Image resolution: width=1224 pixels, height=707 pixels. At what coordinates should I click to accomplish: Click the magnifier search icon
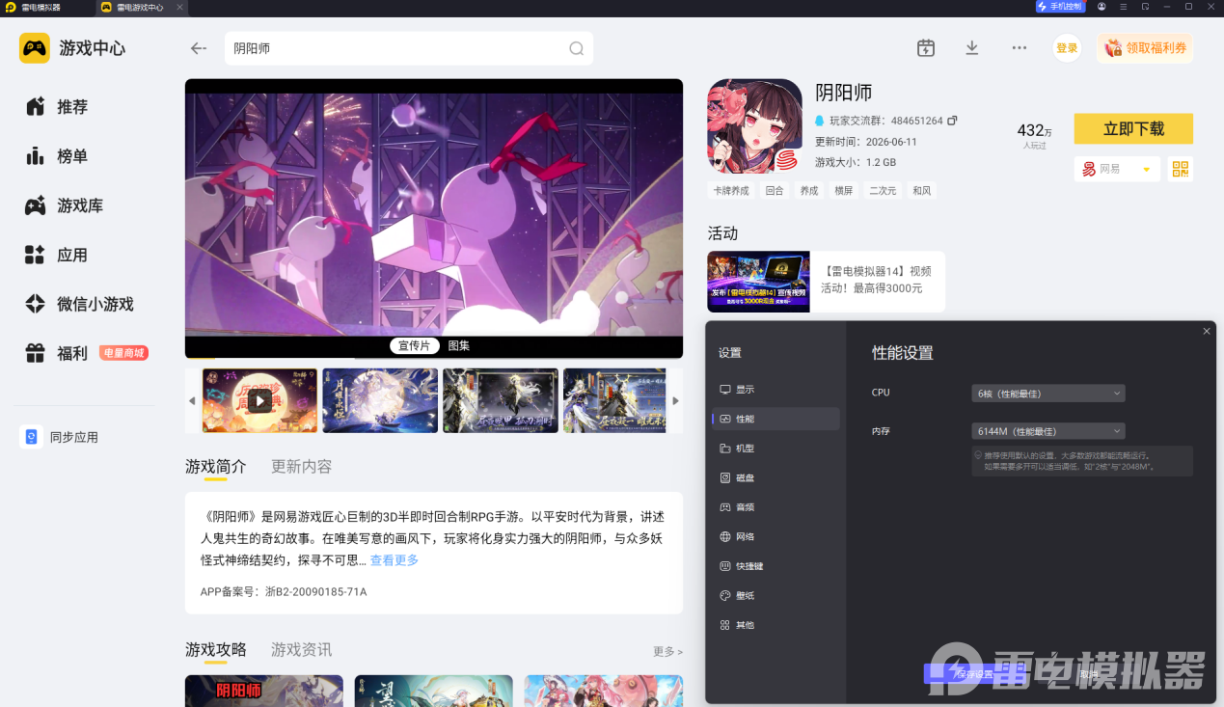(576, 48)
